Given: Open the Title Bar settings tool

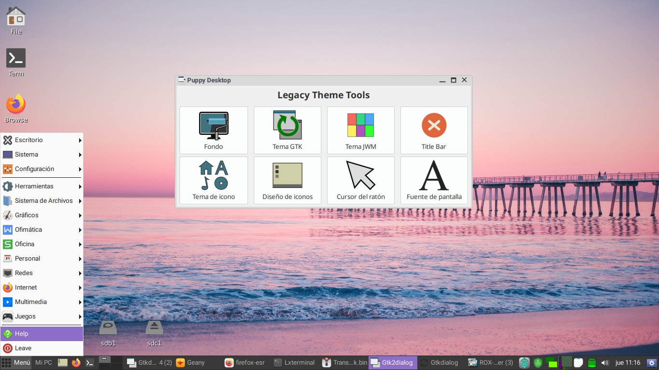Looking at the screenshot, I should click(434, 130).
